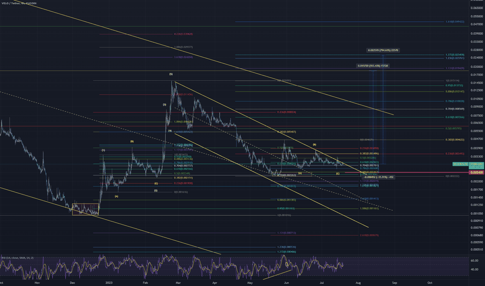Viewport: 485px width, 286px height.
Task: Click the May label on time axis
Action: pos(250,282)
